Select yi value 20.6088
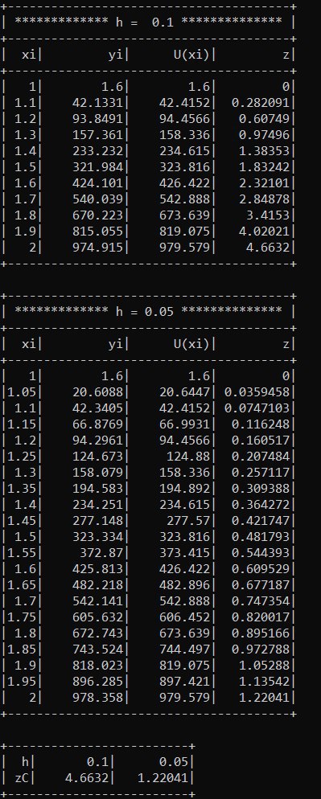Image resolution: width=321 pixels, height=799 pixels. tap(98, 392)
